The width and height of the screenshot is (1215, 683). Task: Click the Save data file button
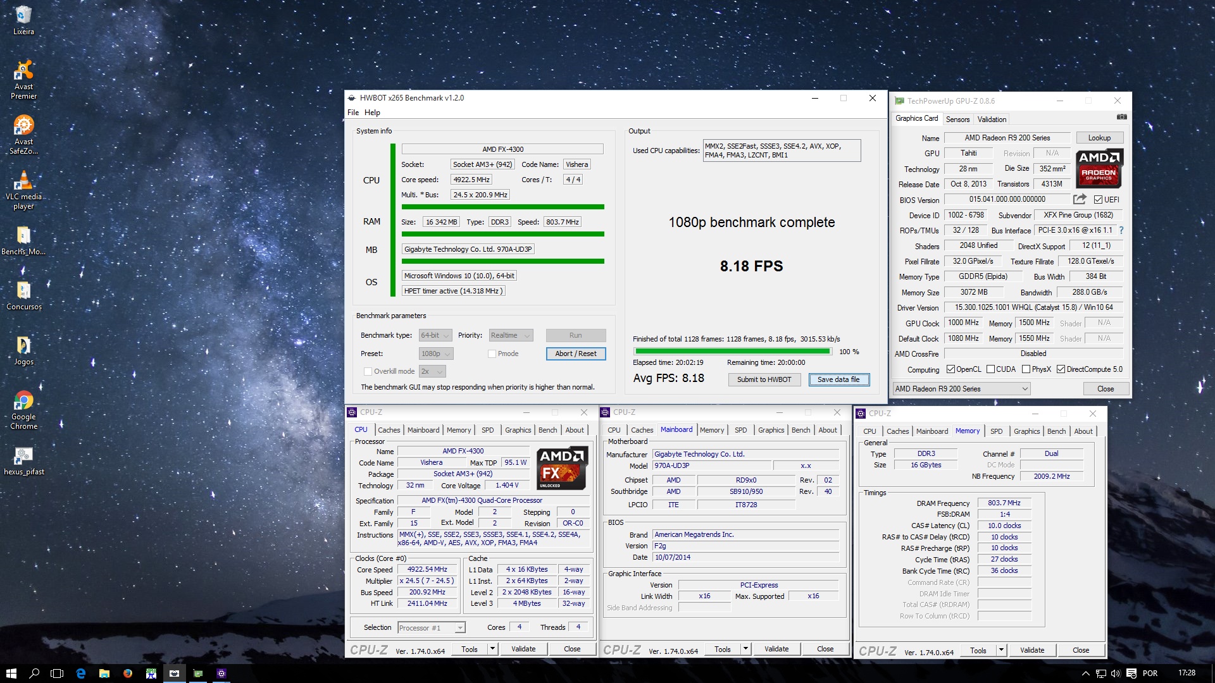click(x=838, y=379)
